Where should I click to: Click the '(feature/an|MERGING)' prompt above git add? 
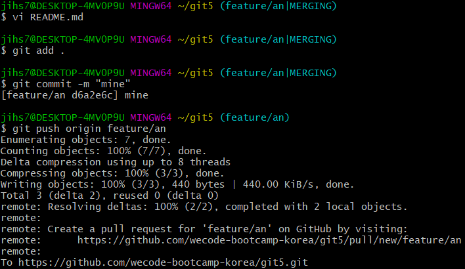point(278,39)
